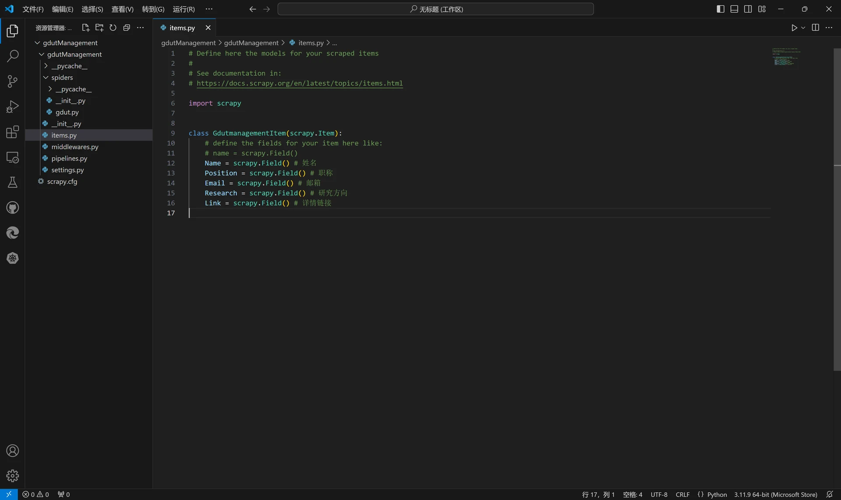Viewport: 841px width, 500px height.
Task: Open Run and Debug view
Action: pyautogui.click(x=13, y=106)
